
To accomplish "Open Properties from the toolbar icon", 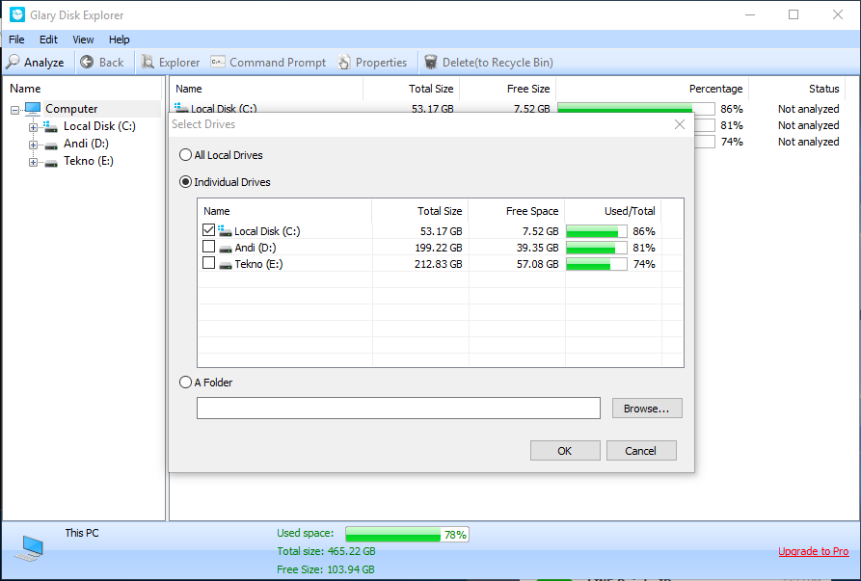I will 345,63.
